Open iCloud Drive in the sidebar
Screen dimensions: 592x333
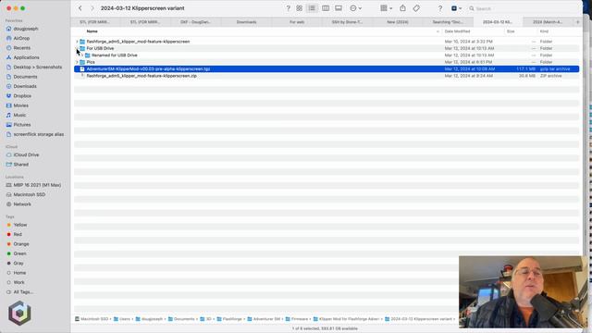(26, 154)
